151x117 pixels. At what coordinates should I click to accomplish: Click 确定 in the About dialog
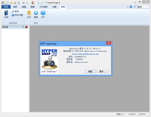coord(91,71)
